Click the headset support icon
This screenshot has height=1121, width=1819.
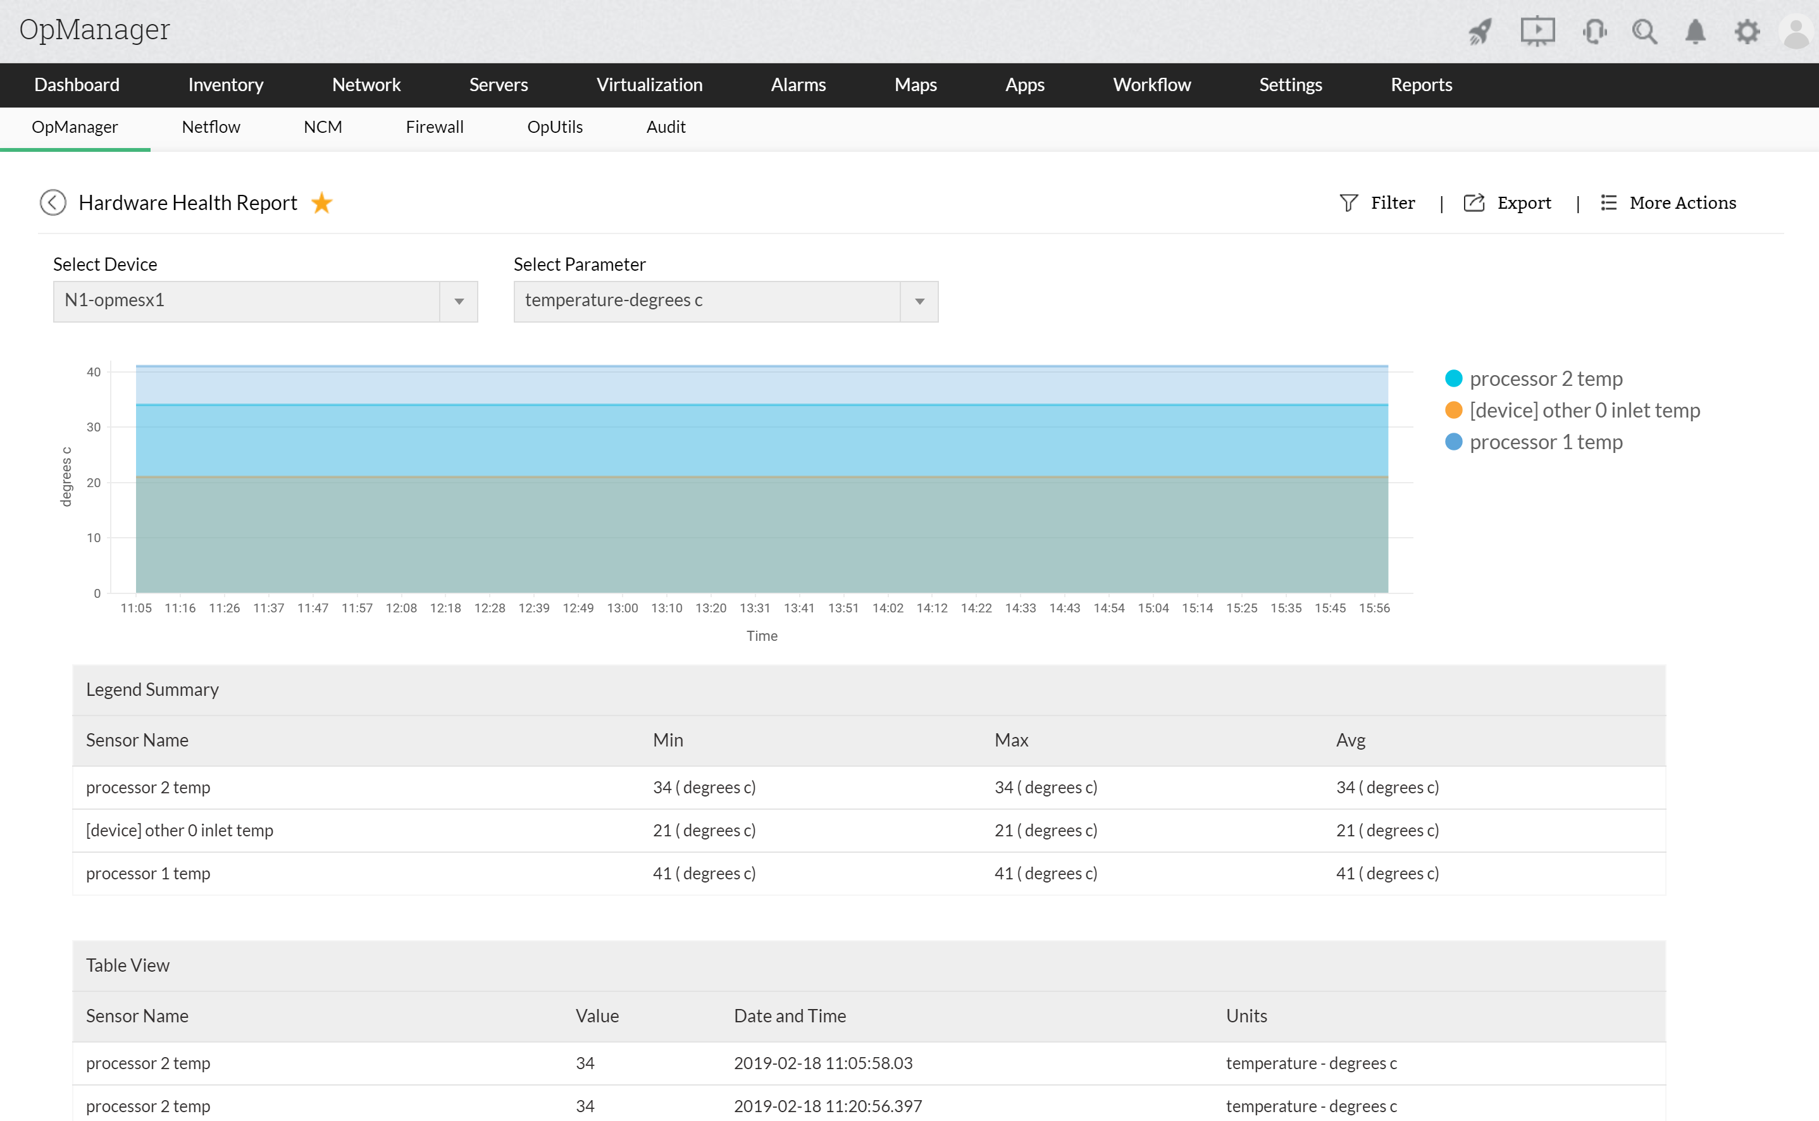point(1594,32)
